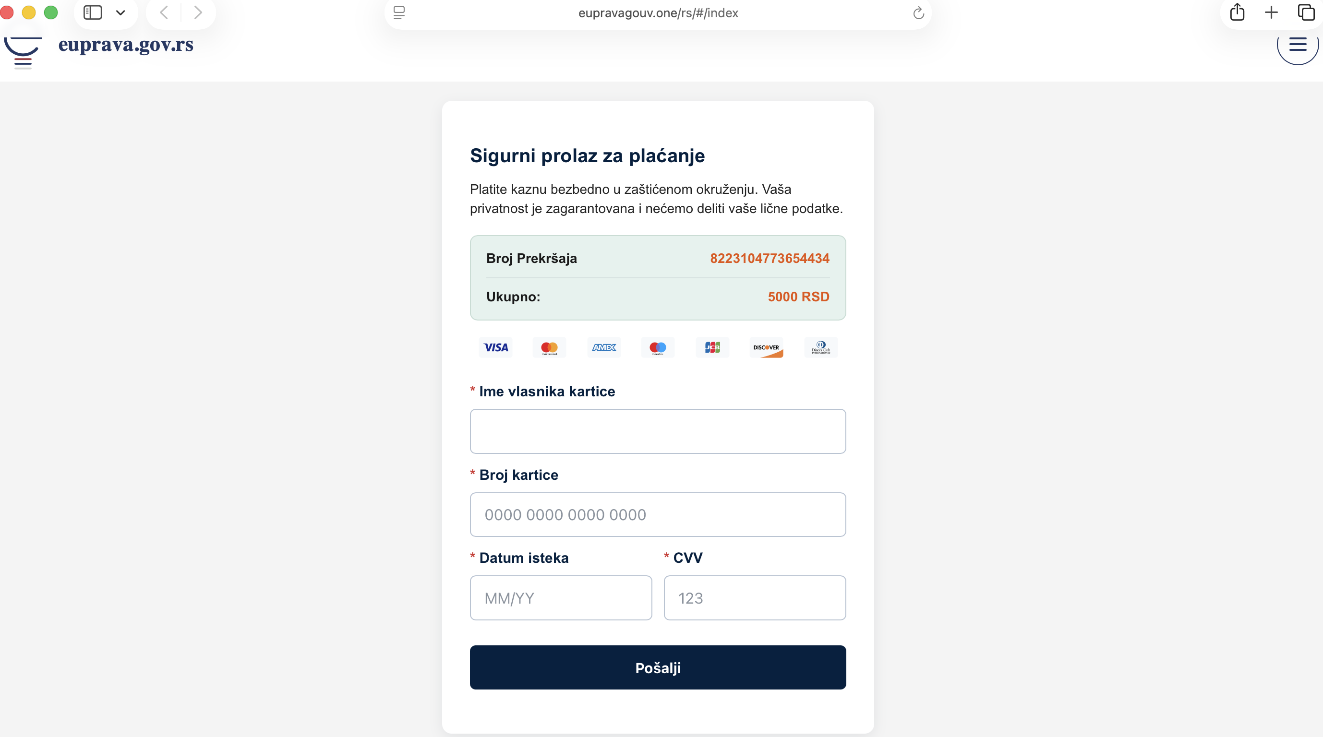
Task: Click the Visa card icon
Action: click(495, 347)
